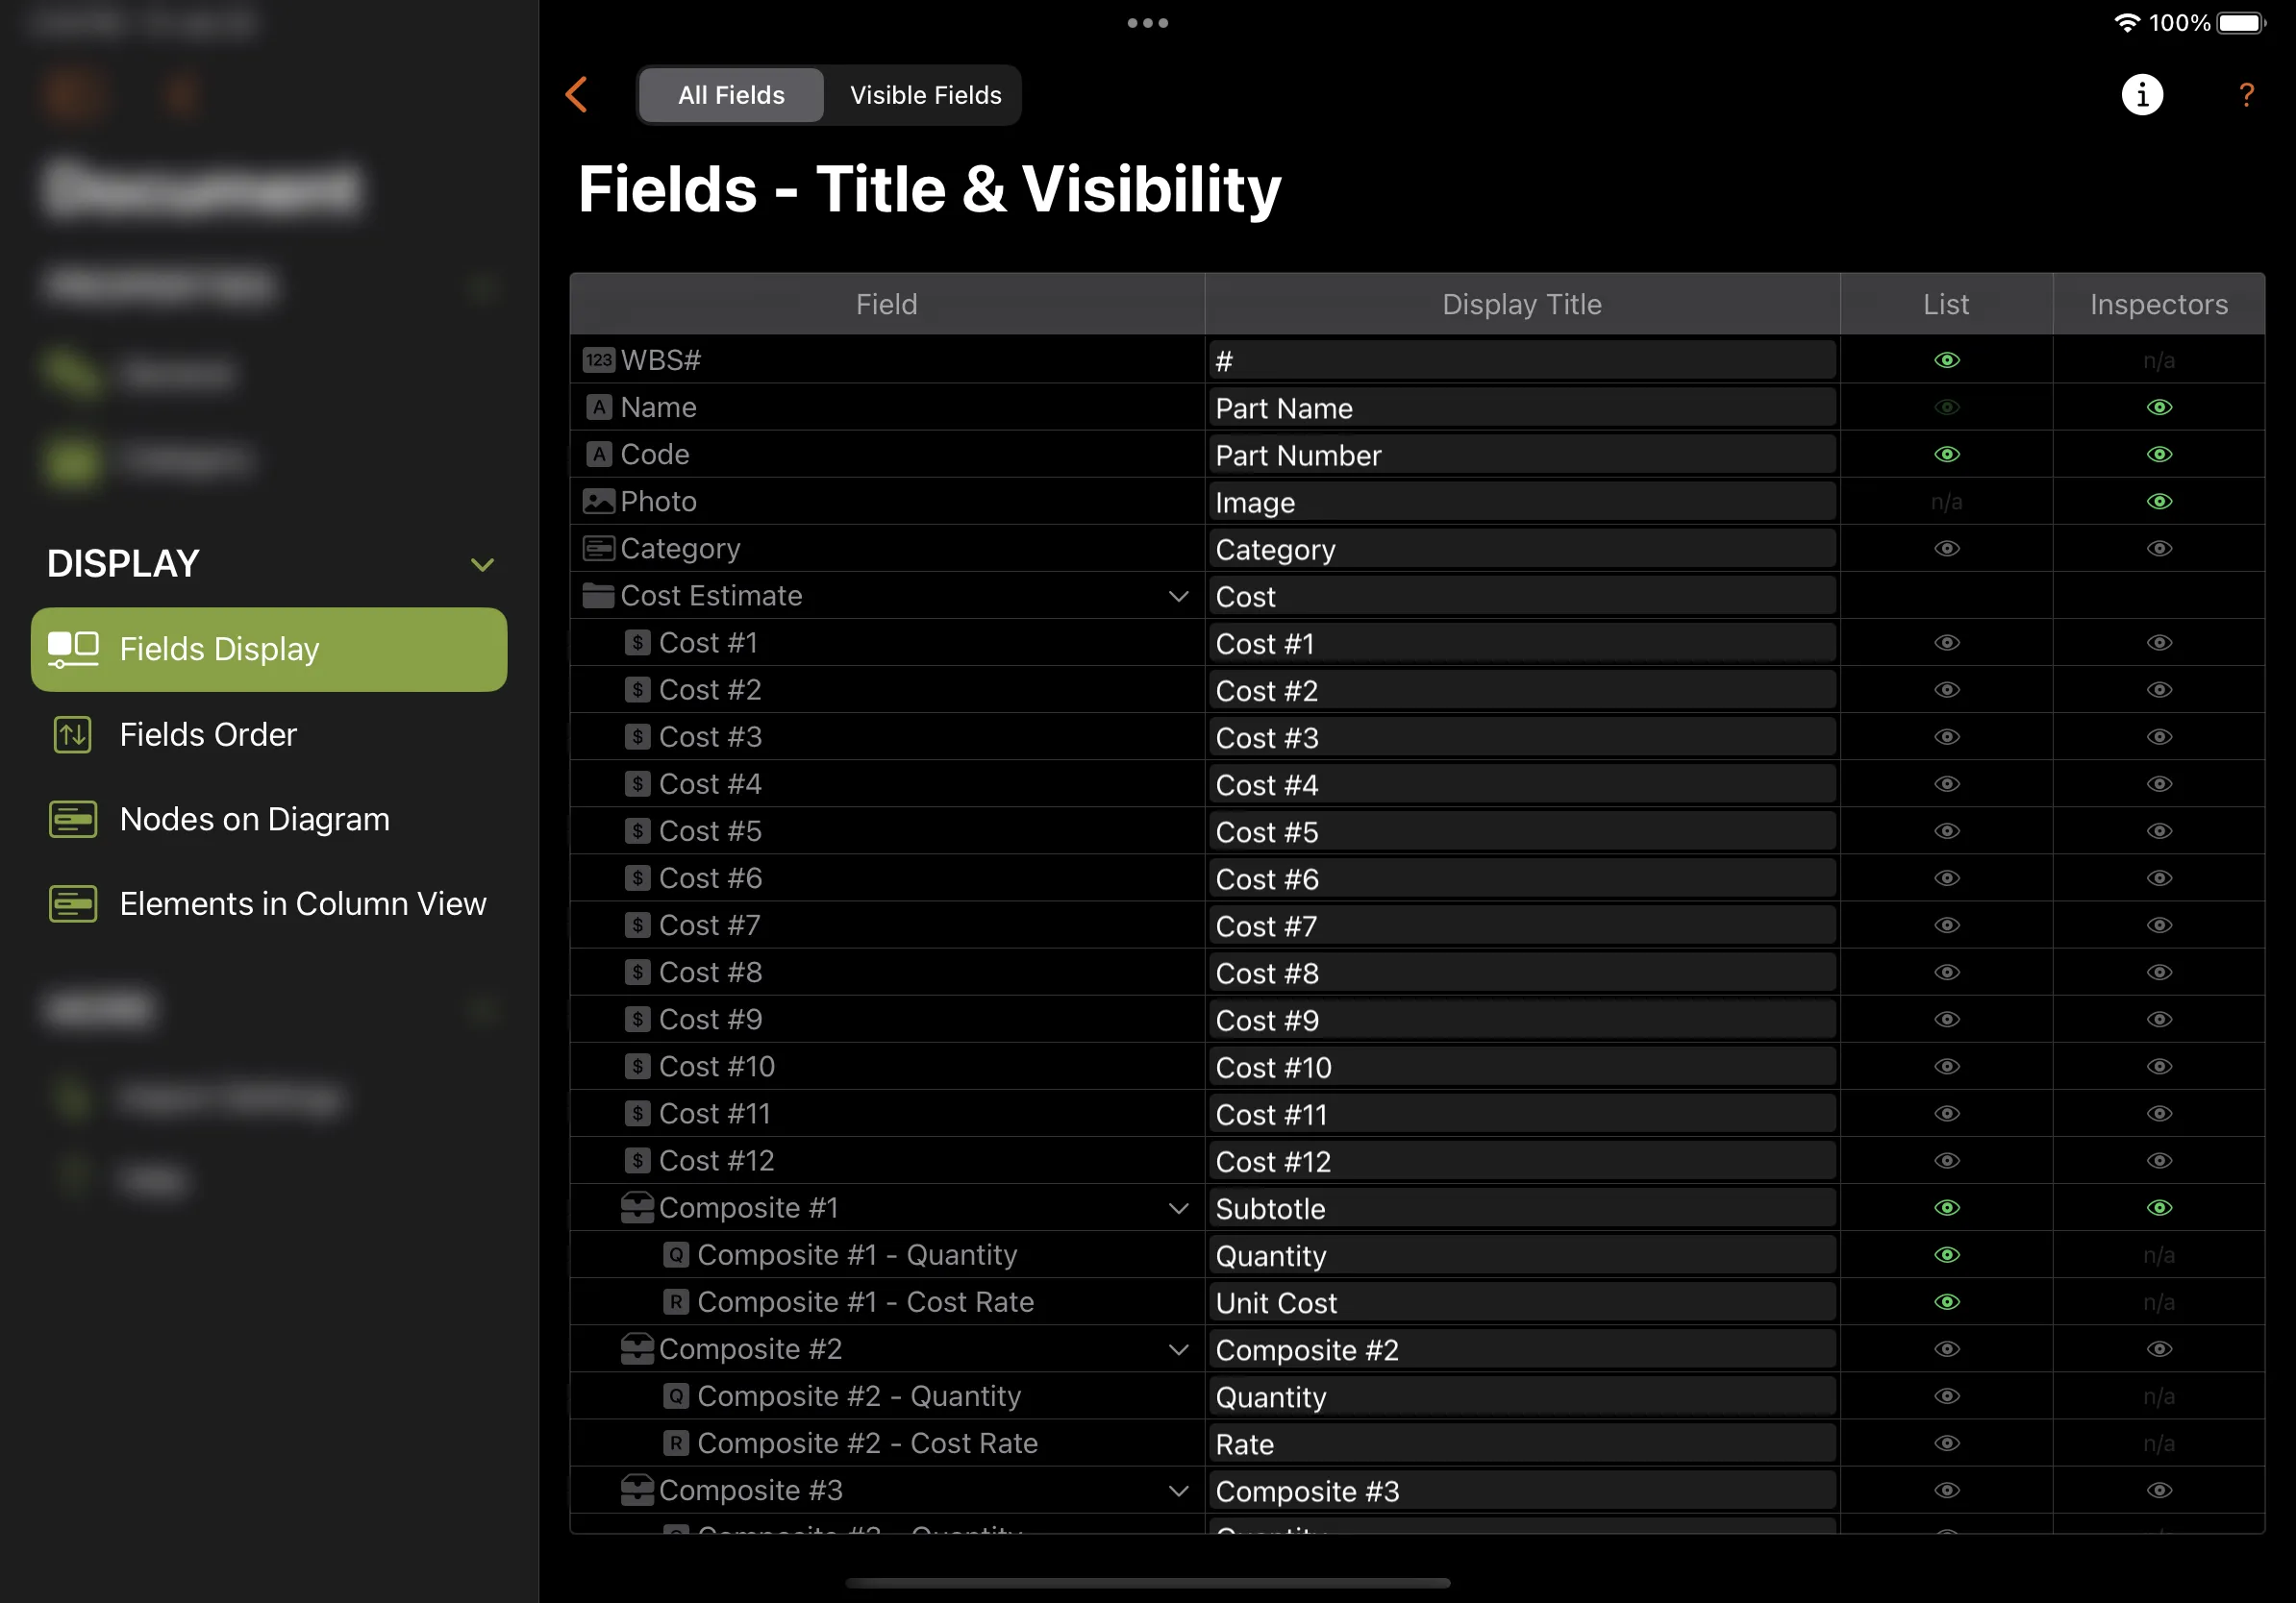The width and height of the screenshot is (2296, 1603).
Task: Click the dollar icon next to Cost #1
Action: (639, 643)
